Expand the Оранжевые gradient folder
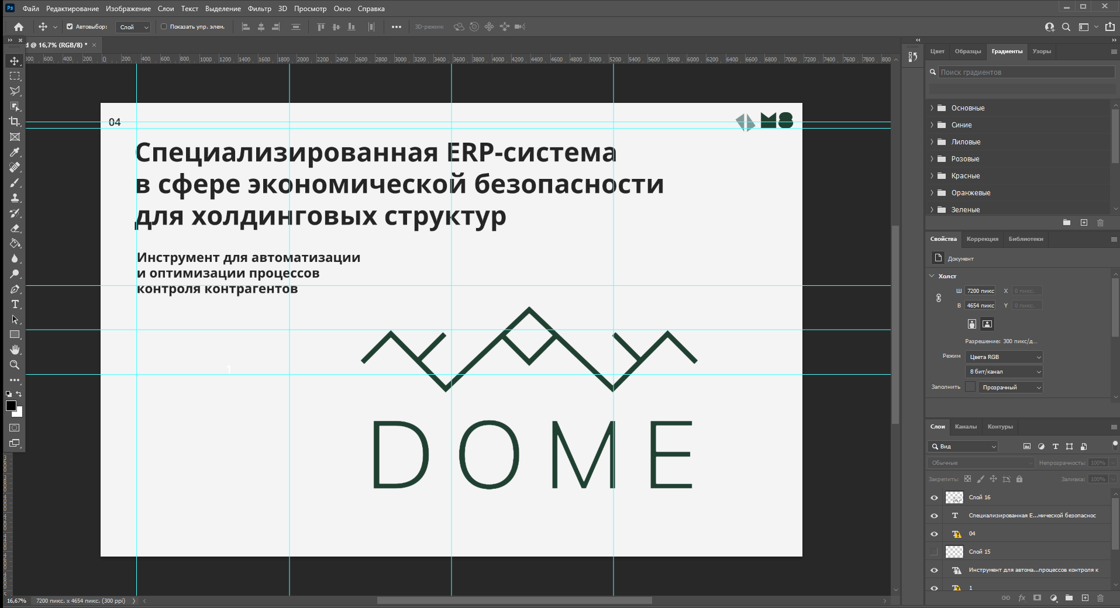 [932, 193]
